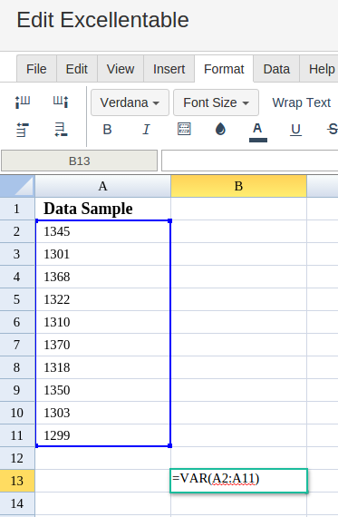Open the Data tab
Screen dimensions: 338x517
pyautogui.click(x=276, y=69)
